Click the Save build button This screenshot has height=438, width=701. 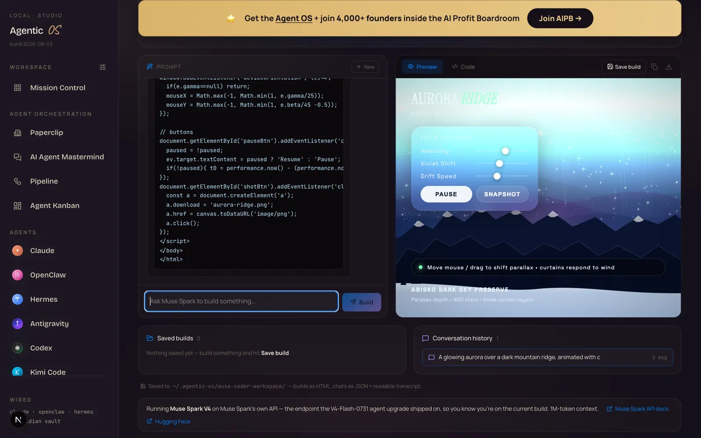tap(624, 67)
